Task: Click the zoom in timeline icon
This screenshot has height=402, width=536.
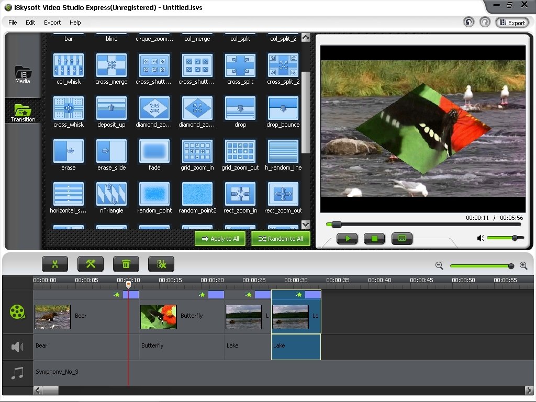Action: (x=523, y=265)
